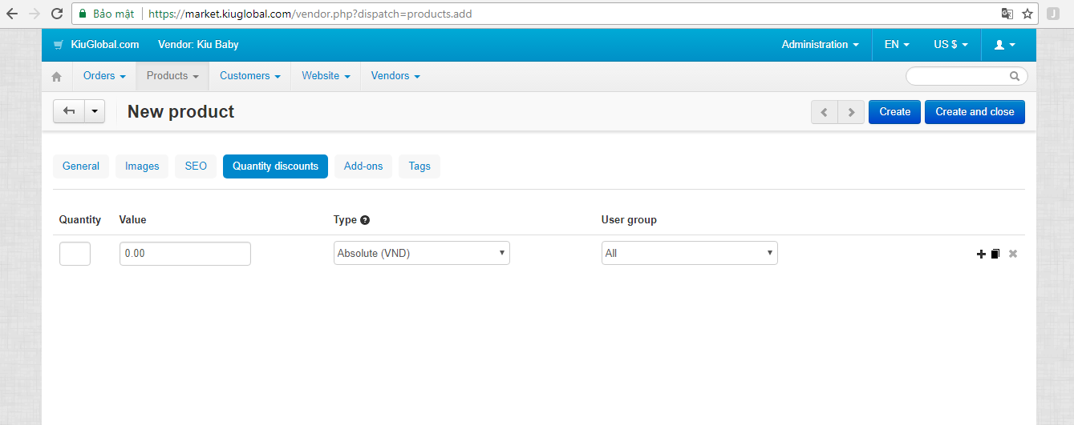Image resolution: width=1074 pixels, height=425 pixels.
Task: Open the Absolute (VND) type dropdown
Action: (422, 253)
